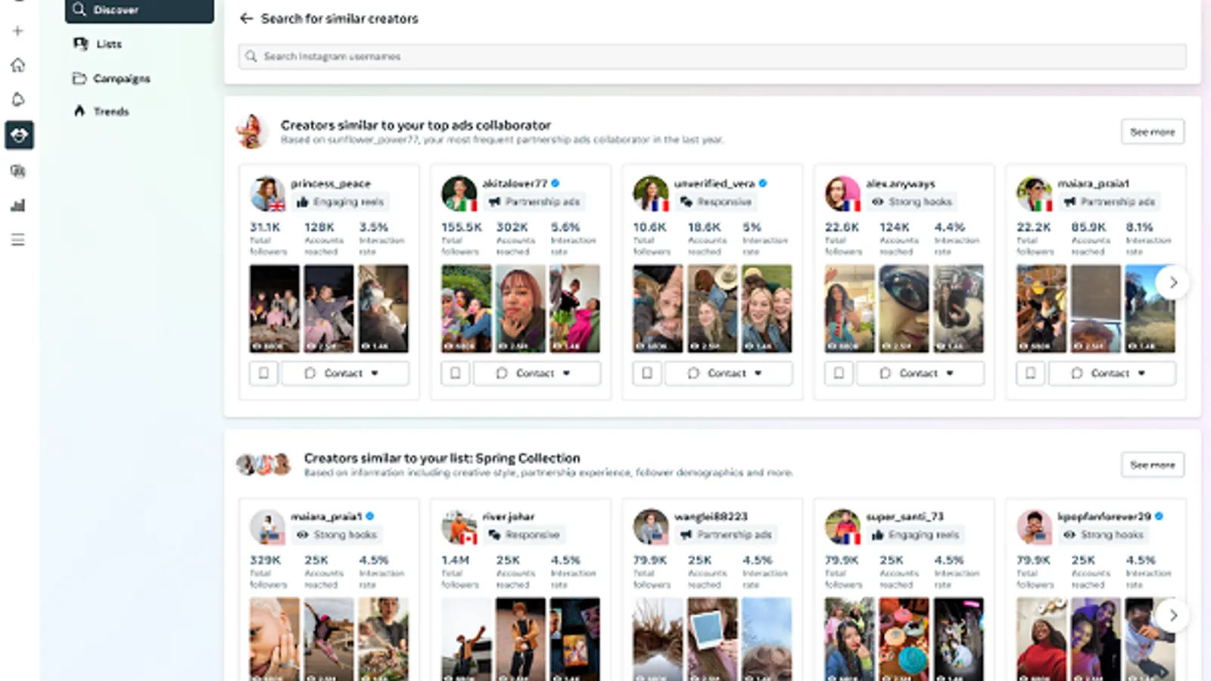The height and width of the screenshot is (681, 1211).
Task: Open Contact dropdown for alex.anyways
Action: [920, 373]
